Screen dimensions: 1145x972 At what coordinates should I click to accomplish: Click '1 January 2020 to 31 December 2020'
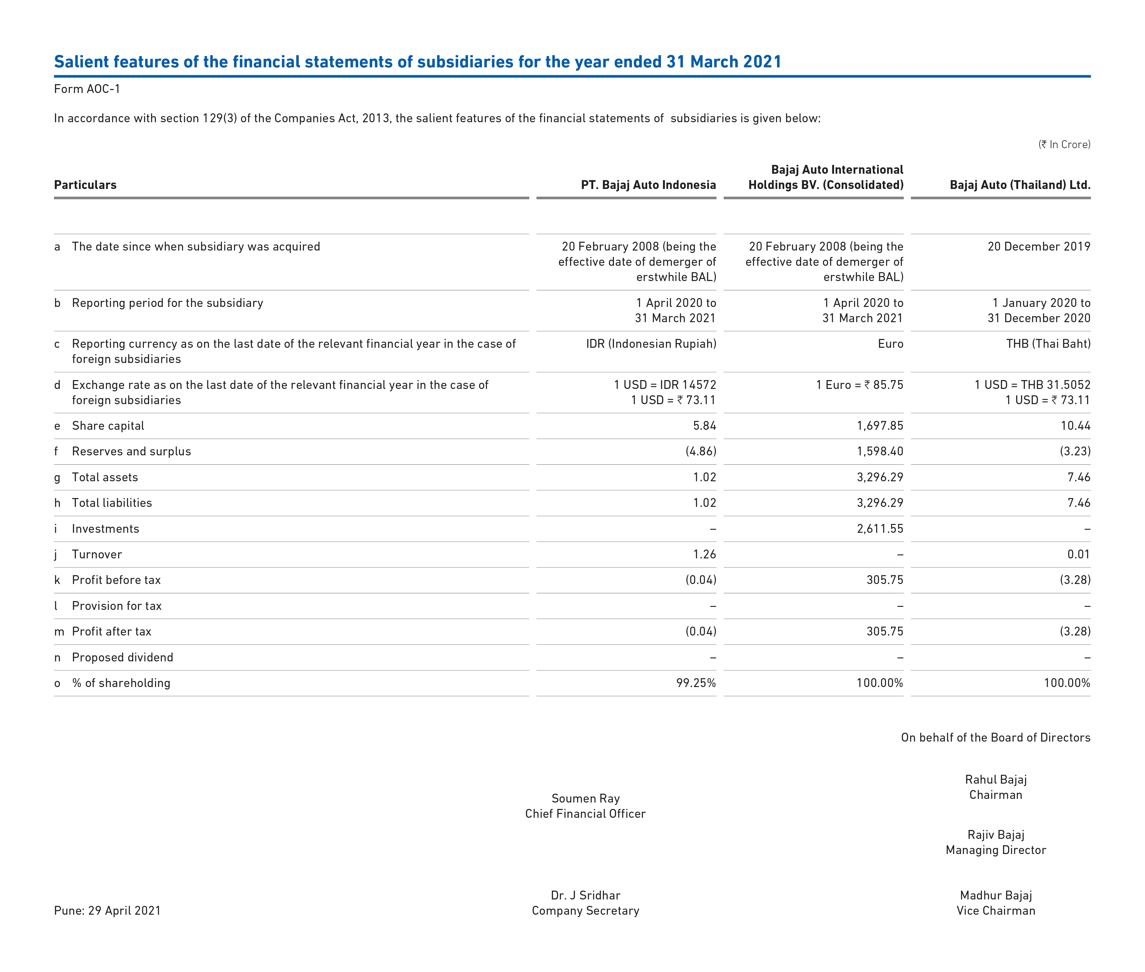click(x=1039, y=311)
